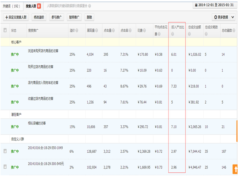Viewport: 238px width, 176px height.
Task: Click 推广中 status of 相似店铺的访客 row
Action: click(x=15, y=127)
